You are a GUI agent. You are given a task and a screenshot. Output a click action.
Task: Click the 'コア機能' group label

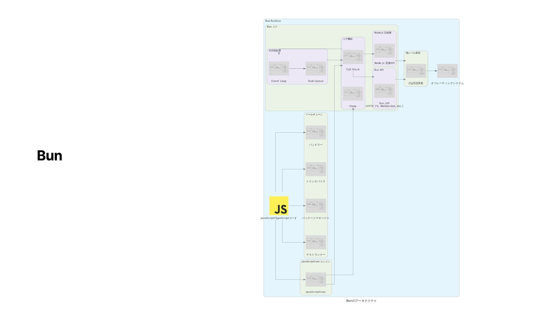(x=348, y=39)
